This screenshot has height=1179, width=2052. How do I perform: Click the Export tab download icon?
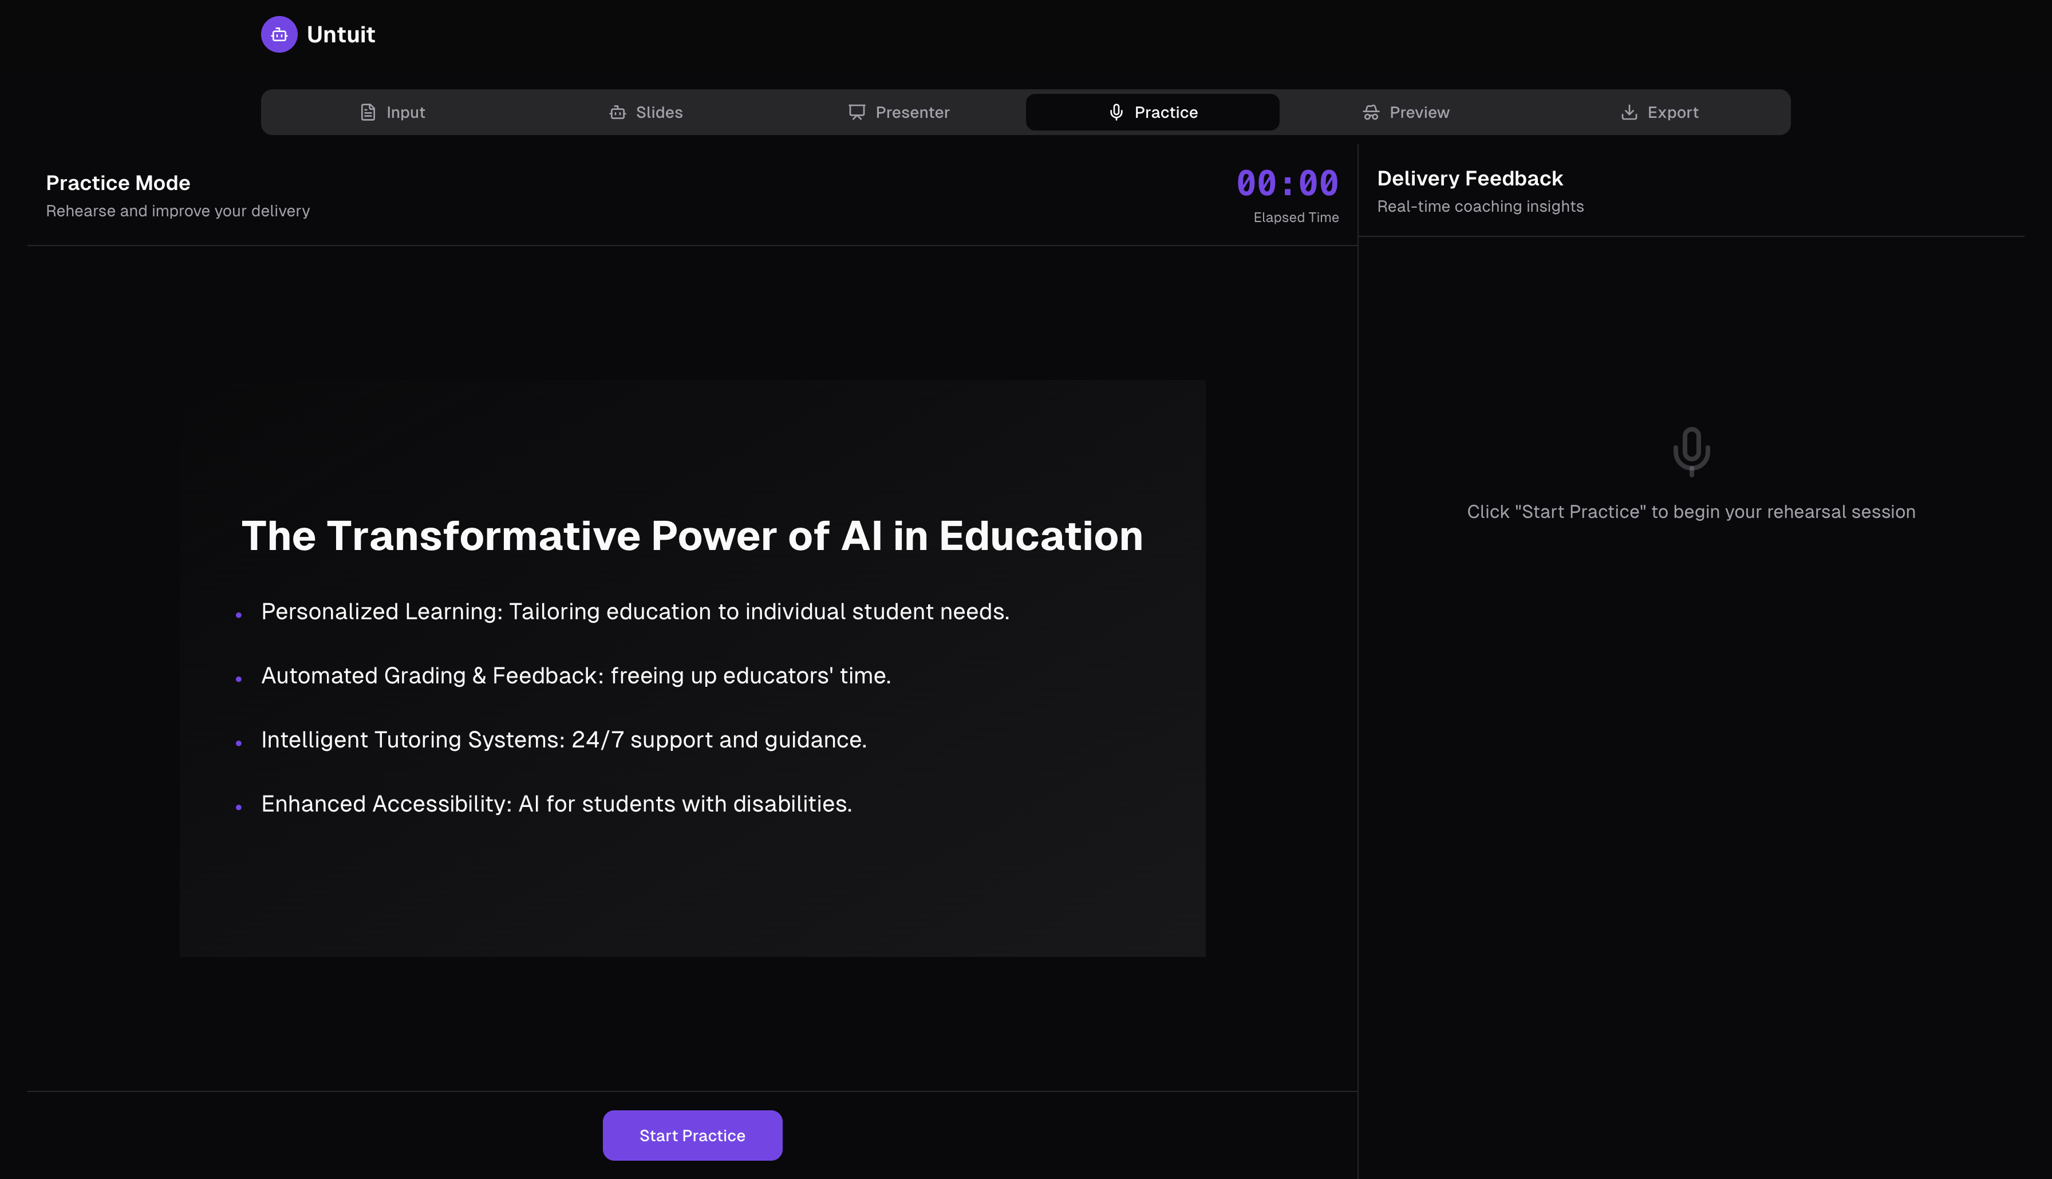pyautogui.click(x=1628, y=112)
